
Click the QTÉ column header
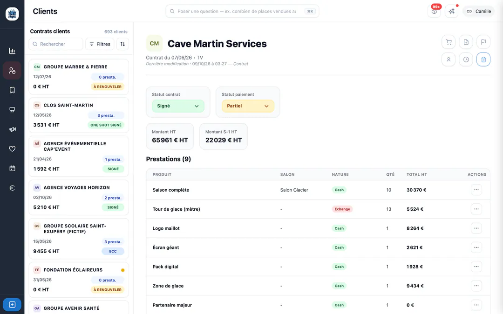click(x=390, y=174)
